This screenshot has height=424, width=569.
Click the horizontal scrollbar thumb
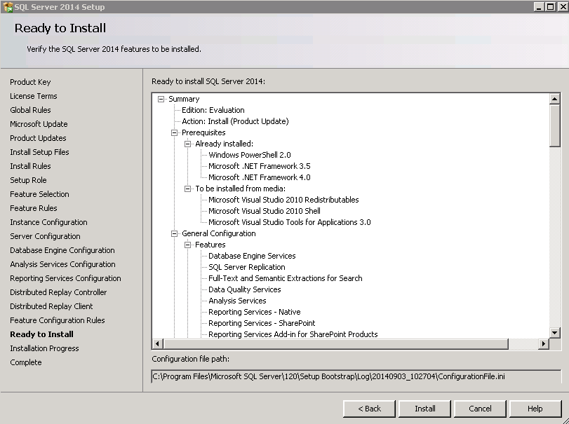coord(336,343)
